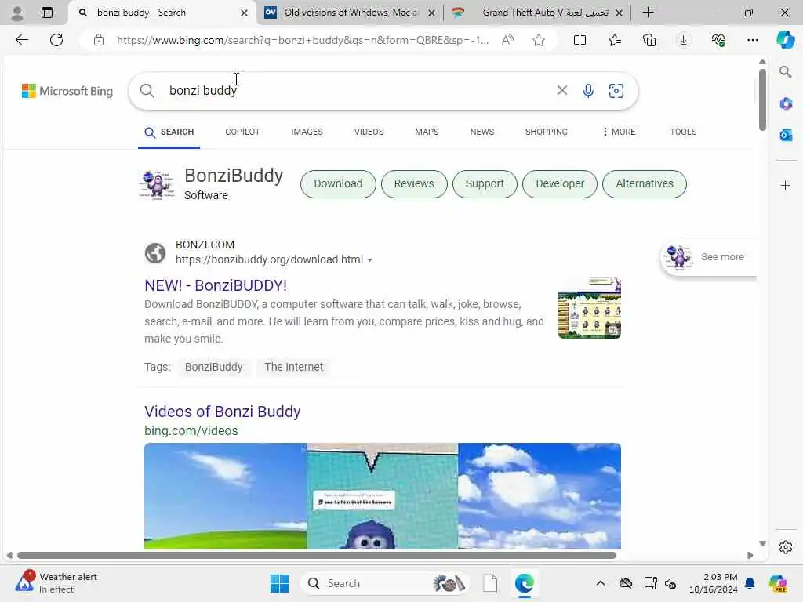This screenshot has width=803, height=602.
Task: Go back with the back arrow
Action: coord(21,40)
